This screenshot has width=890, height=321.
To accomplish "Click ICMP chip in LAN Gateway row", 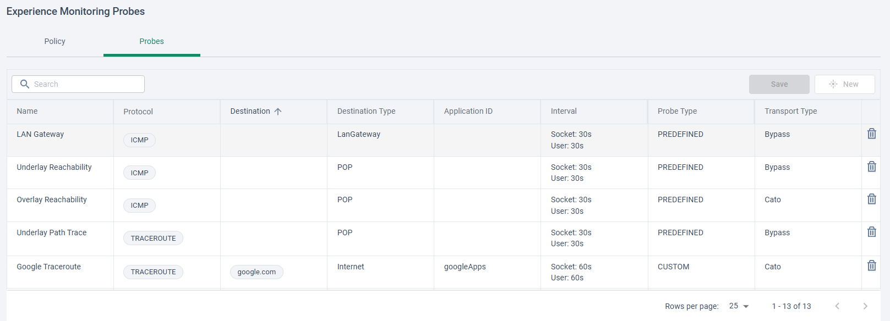I will tap(139, 140).
